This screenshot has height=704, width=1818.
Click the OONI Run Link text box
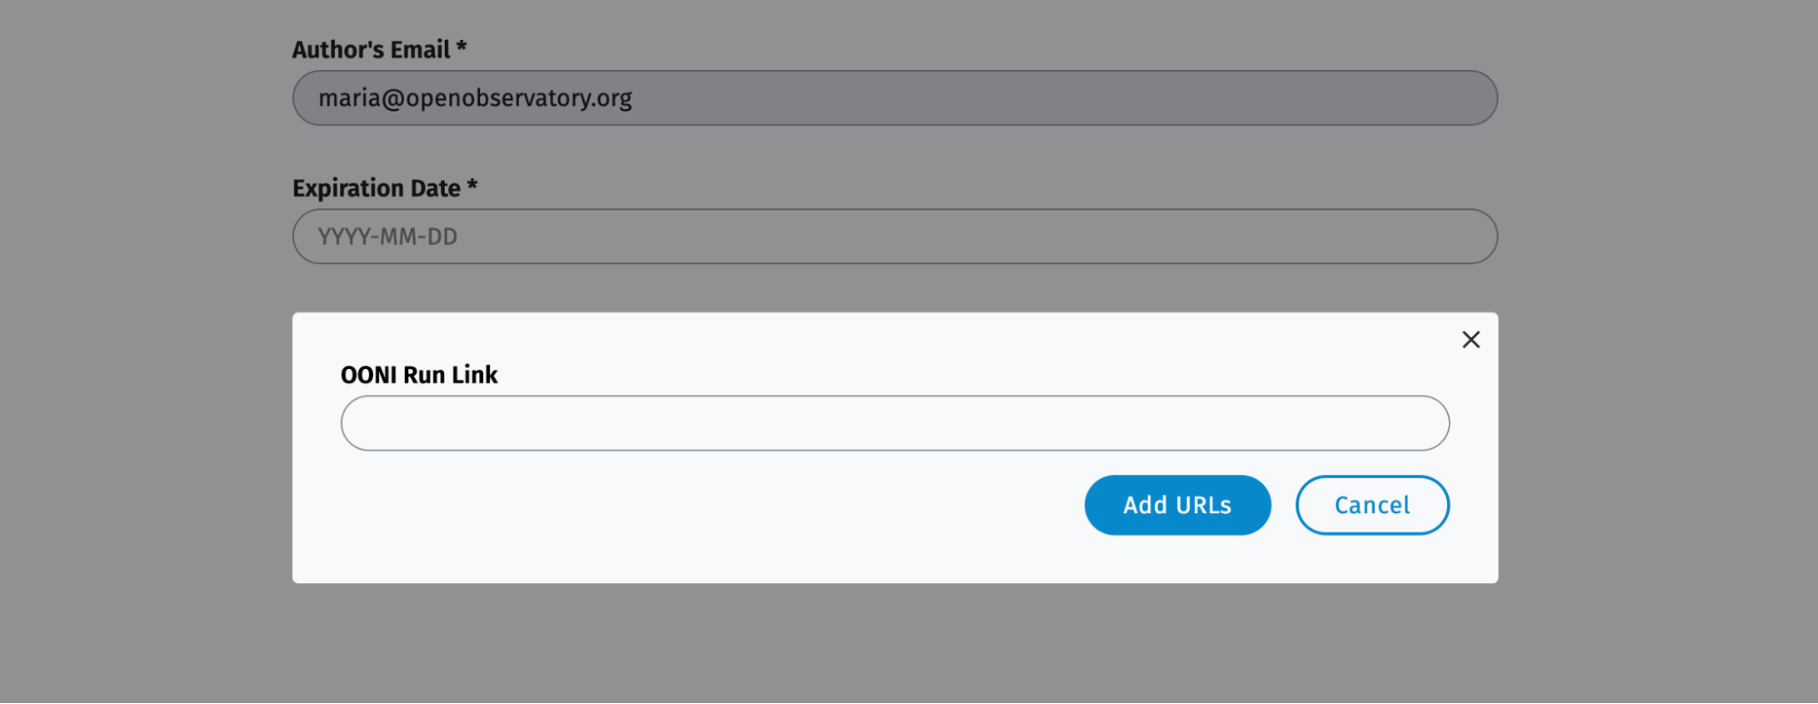894,423
